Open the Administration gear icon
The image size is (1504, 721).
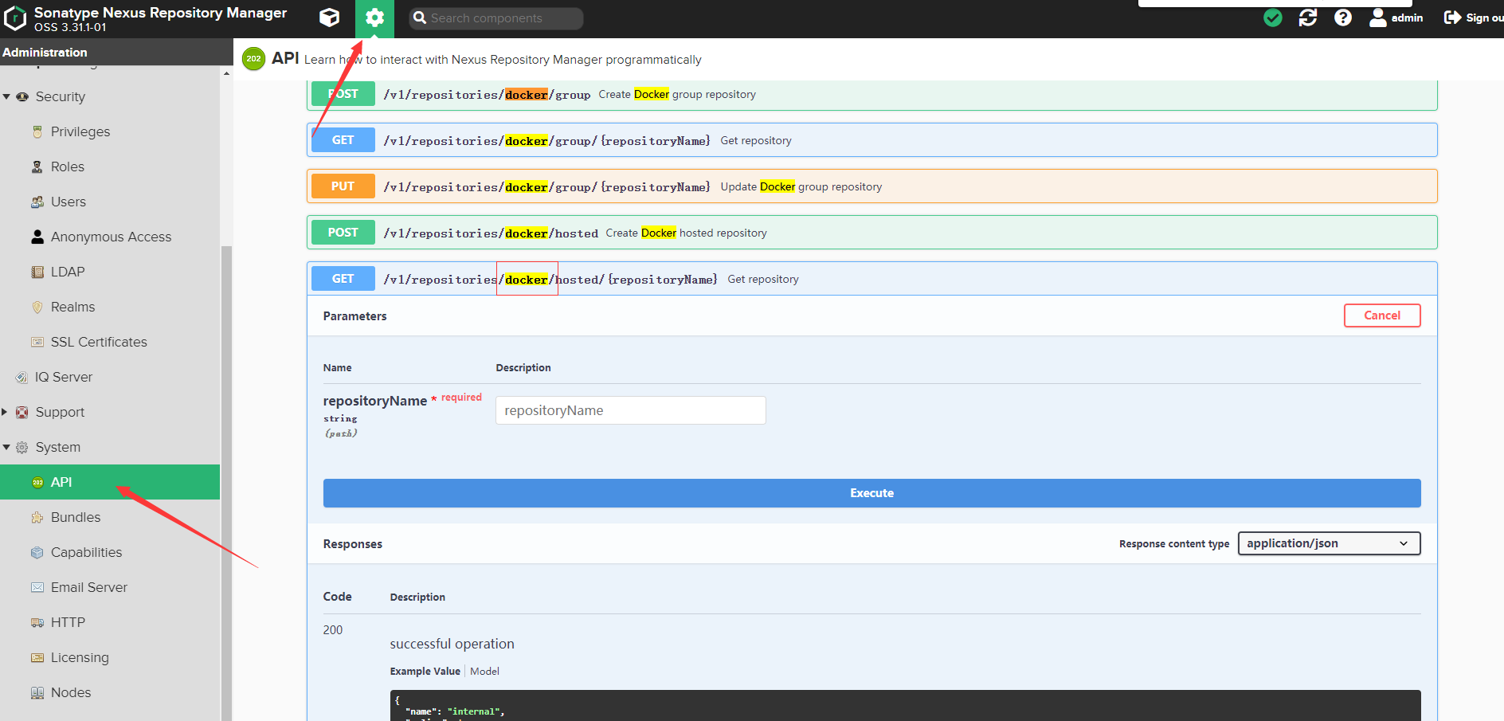[x=374, y=18]
